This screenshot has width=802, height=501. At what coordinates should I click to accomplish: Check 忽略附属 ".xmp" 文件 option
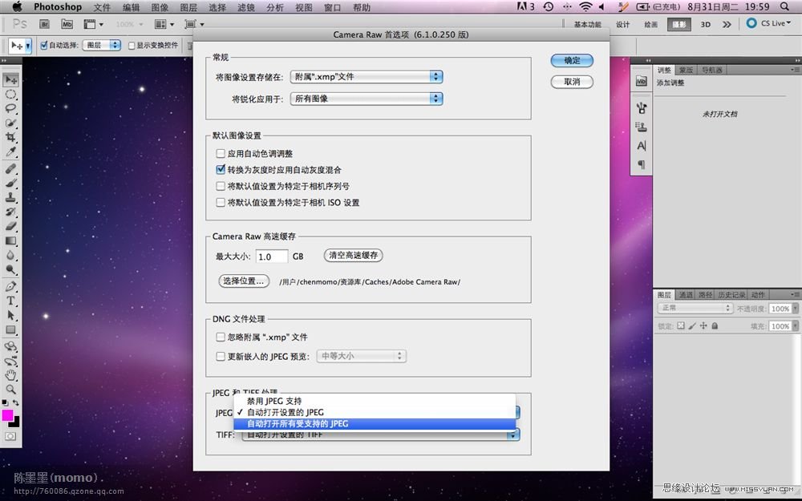221,337
